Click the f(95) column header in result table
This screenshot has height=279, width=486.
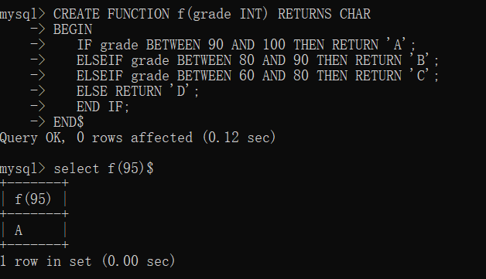click(33, 199)
